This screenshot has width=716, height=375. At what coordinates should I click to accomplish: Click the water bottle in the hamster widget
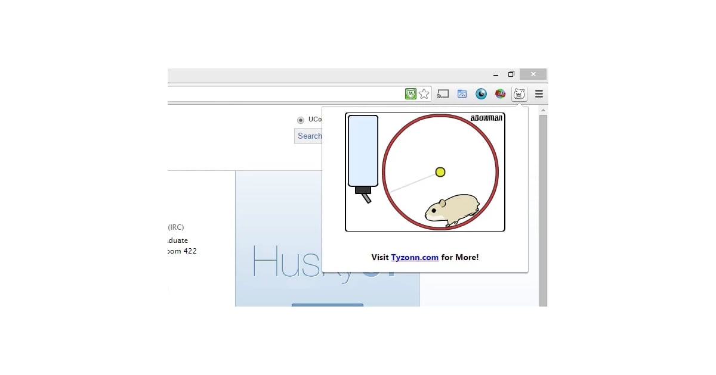click(362, 150)
